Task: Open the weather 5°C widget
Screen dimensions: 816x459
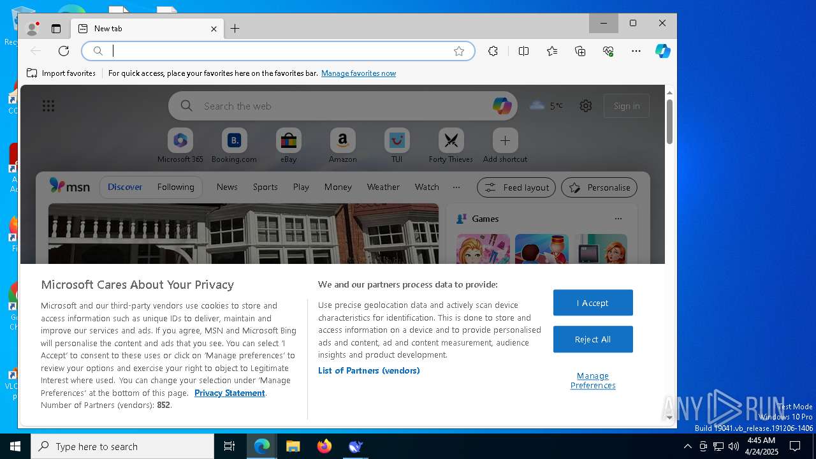Action: pos(546,106)
